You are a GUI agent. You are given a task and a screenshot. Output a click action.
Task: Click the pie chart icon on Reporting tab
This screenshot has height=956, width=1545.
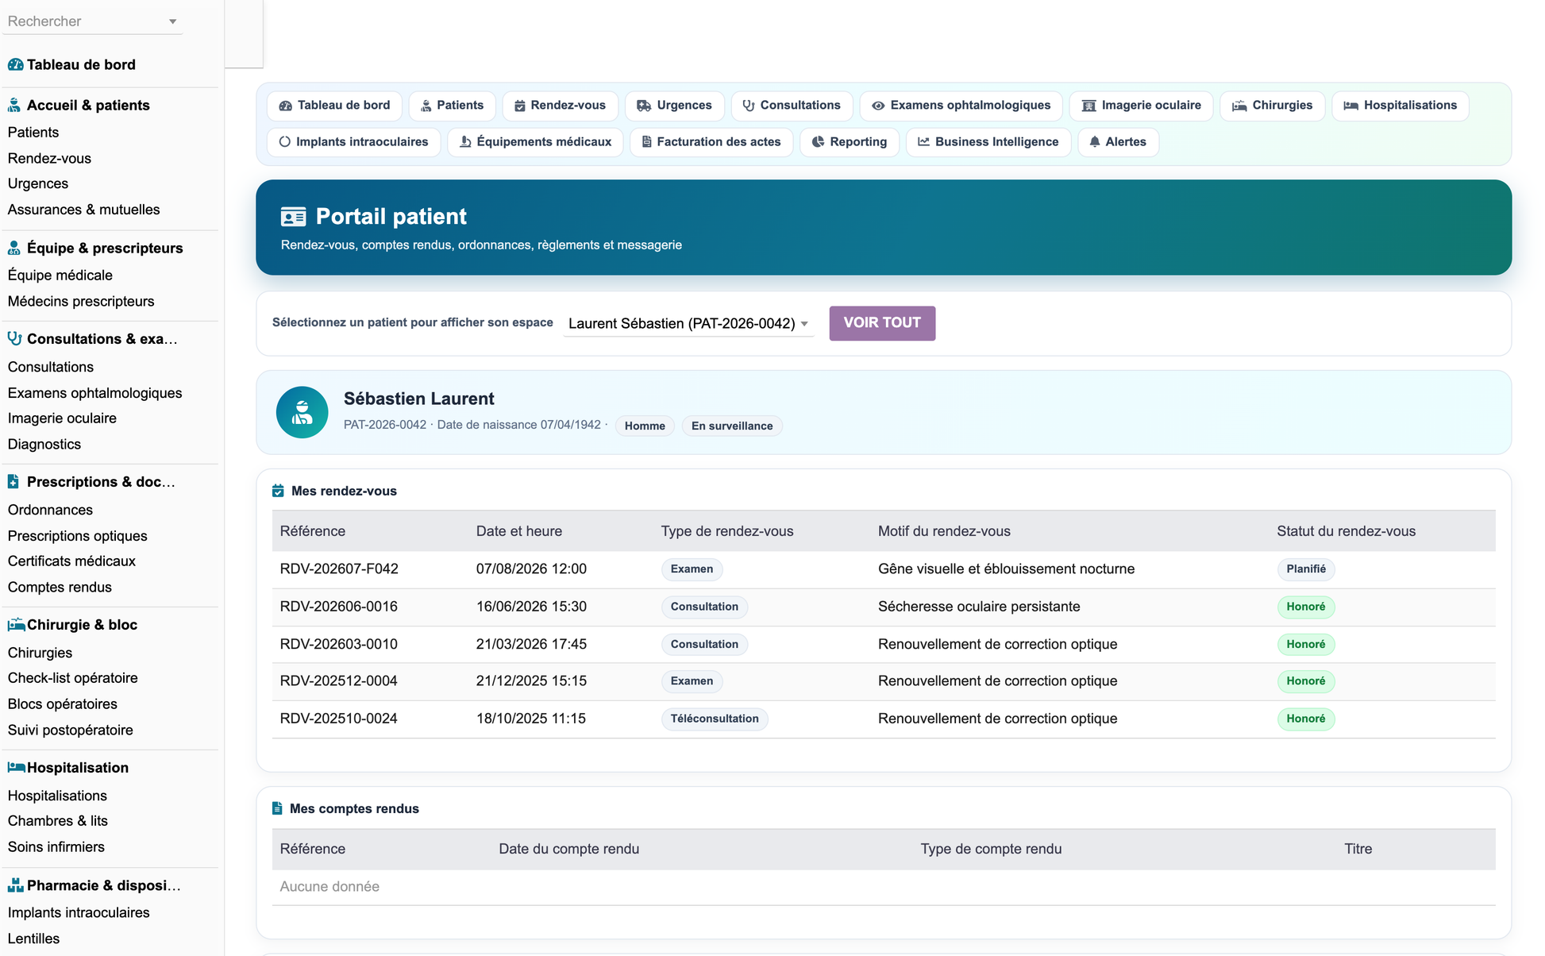coord(818,142)
